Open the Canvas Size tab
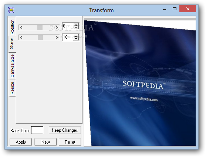 [12, 66]
